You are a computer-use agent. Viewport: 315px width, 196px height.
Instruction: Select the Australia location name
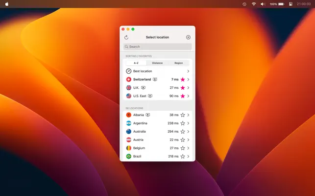(x=139, y=132)
